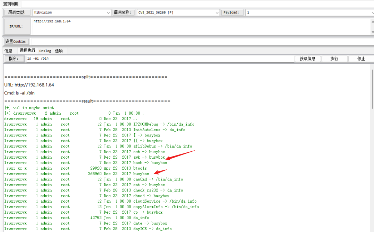Click the 'camCmd -> /bin/da_info' entry
The width and height of the screenshot is (374, 232).
click(158, 179)
